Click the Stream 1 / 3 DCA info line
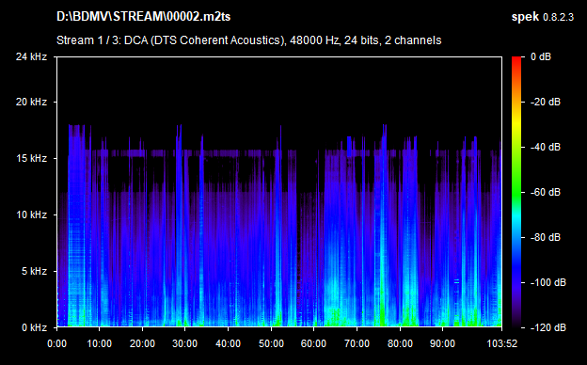 pyautogui.click(x=249, y=40)
